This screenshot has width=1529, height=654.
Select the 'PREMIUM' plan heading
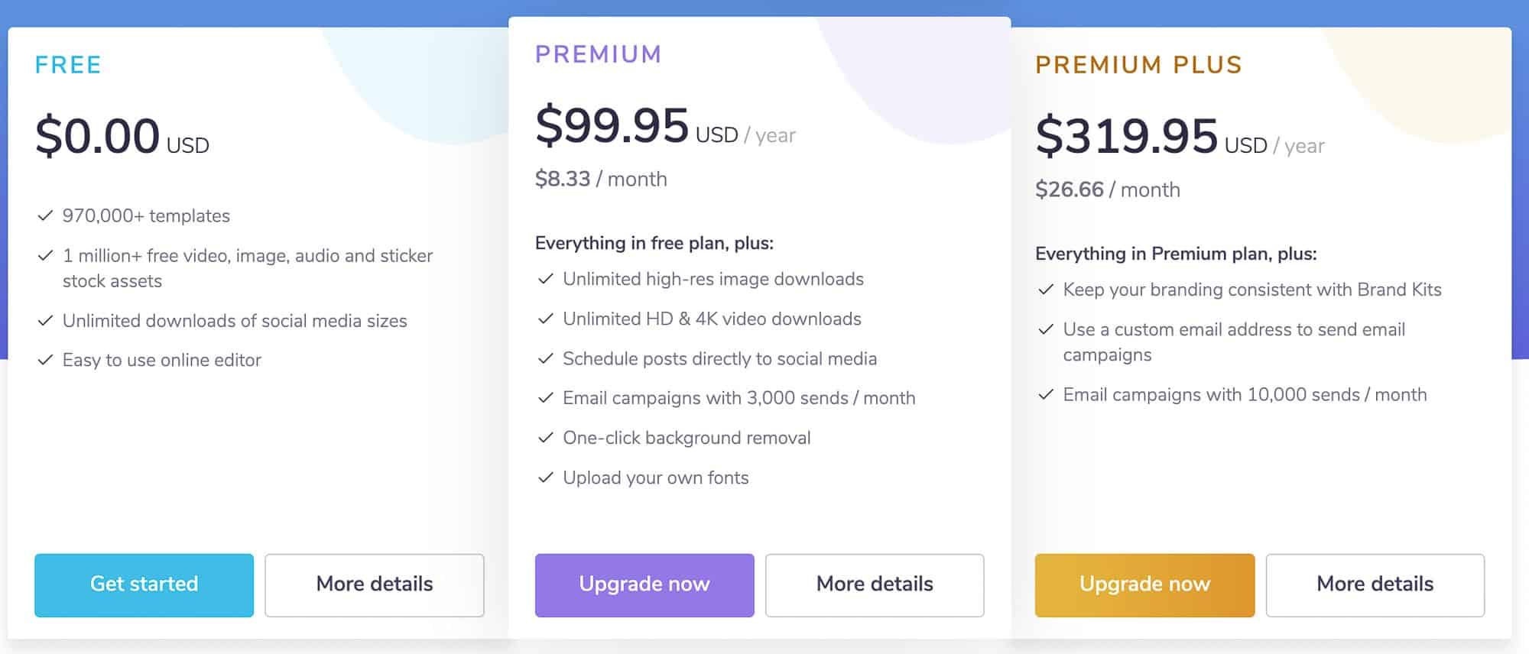click(599, 53)
